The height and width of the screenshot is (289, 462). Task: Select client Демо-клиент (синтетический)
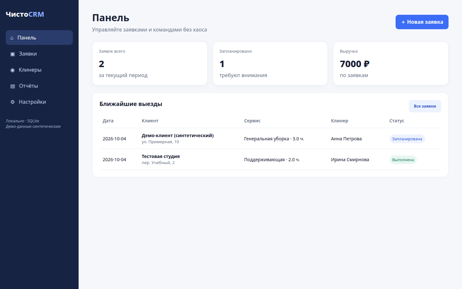coord(178,136)
